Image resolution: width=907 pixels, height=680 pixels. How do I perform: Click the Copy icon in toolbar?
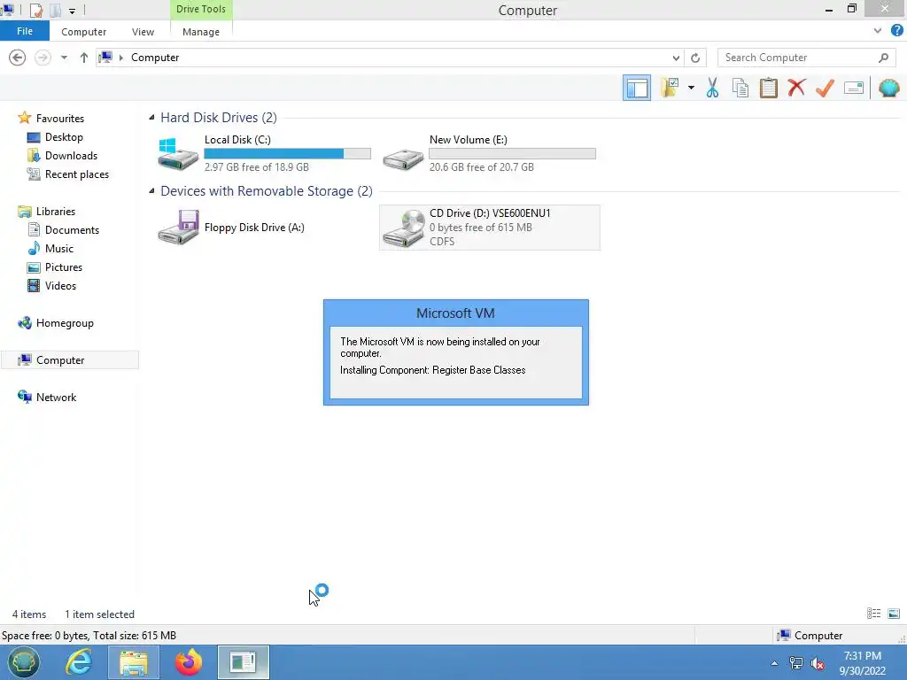tap(740, 88)
